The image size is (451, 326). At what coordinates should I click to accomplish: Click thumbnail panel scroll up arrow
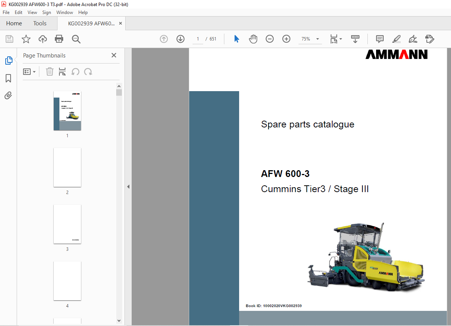[x=119, y=86]
